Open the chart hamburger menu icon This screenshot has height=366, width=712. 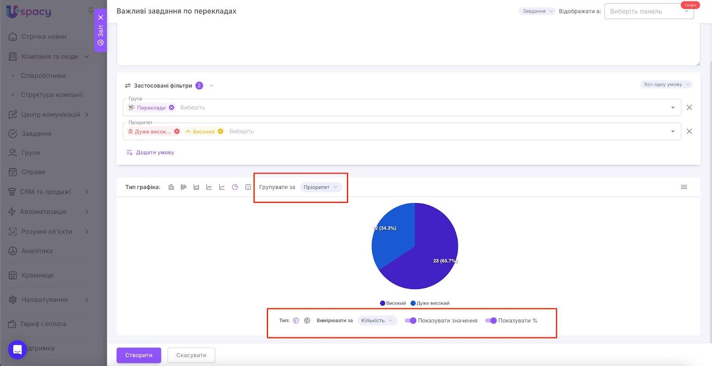click(684, 187)
